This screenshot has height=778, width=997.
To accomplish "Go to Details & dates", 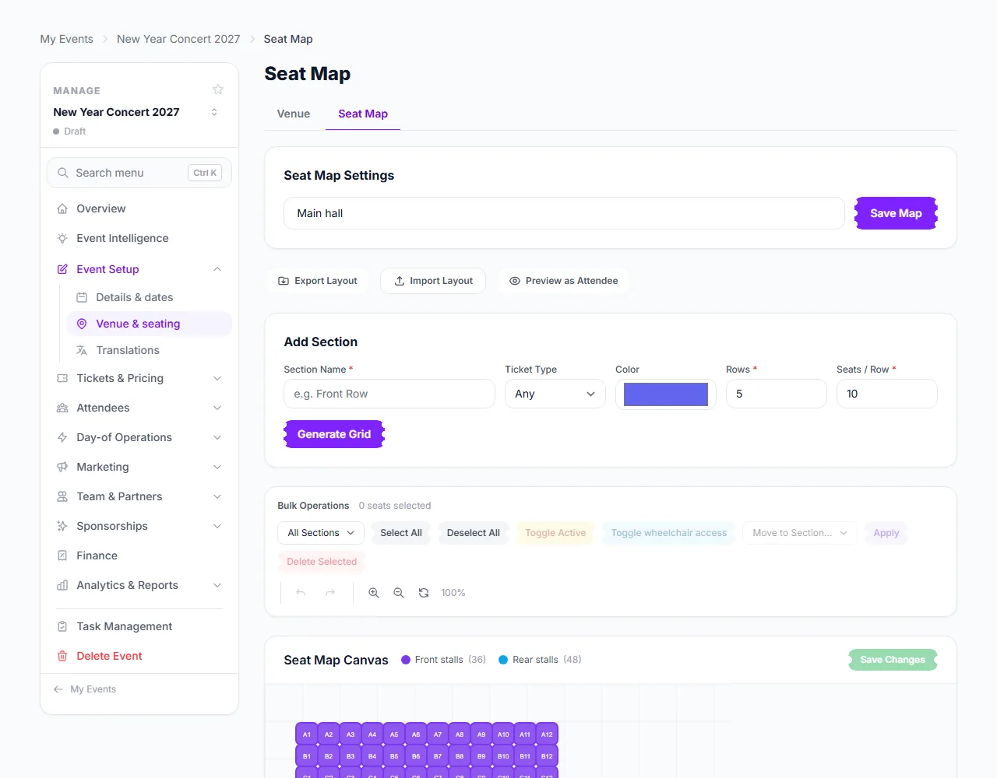I will (149, 297).
